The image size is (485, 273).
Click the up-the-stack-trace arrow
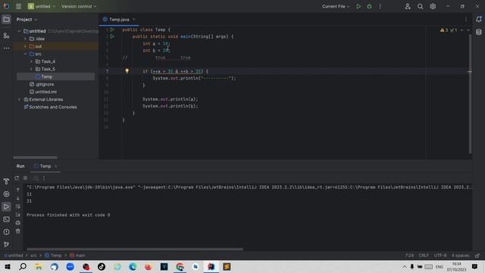[x=18, y=190]
